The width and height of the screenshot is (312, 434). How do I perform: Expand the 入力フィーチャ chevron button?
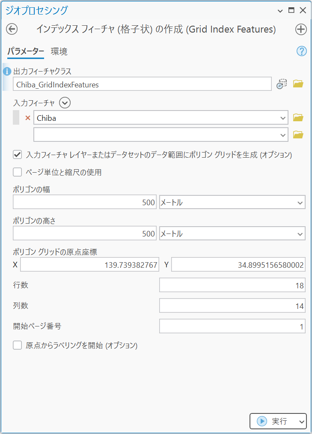click(65, 103)
